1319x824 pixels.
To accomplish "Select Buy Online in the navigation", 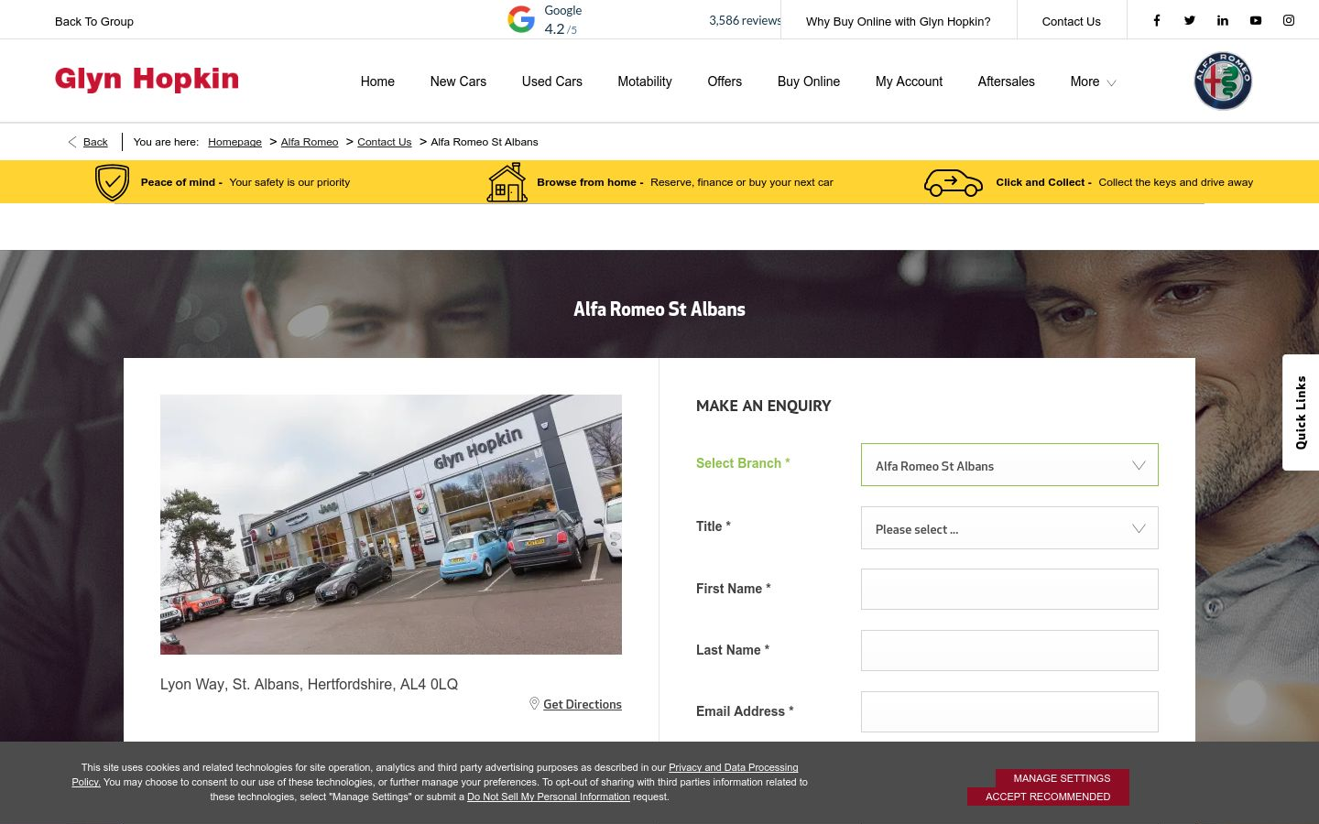I will click(x=809, y=81).
